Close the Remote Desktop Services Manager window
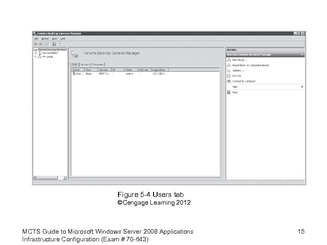Screen dimensions: 327x245 pos(303,33)
